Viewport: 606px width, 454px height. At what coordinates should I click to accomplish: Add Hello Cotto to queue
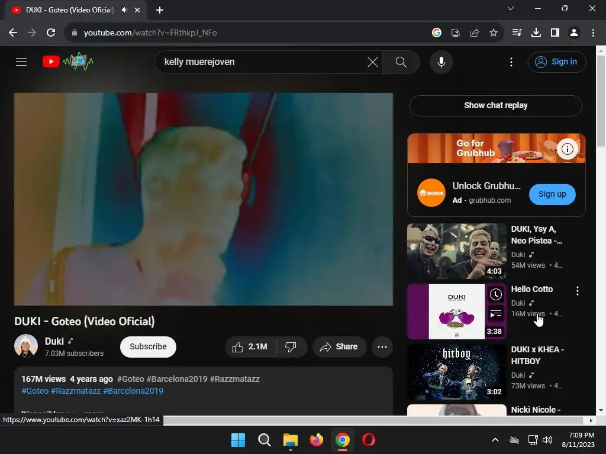pos(495,313)
